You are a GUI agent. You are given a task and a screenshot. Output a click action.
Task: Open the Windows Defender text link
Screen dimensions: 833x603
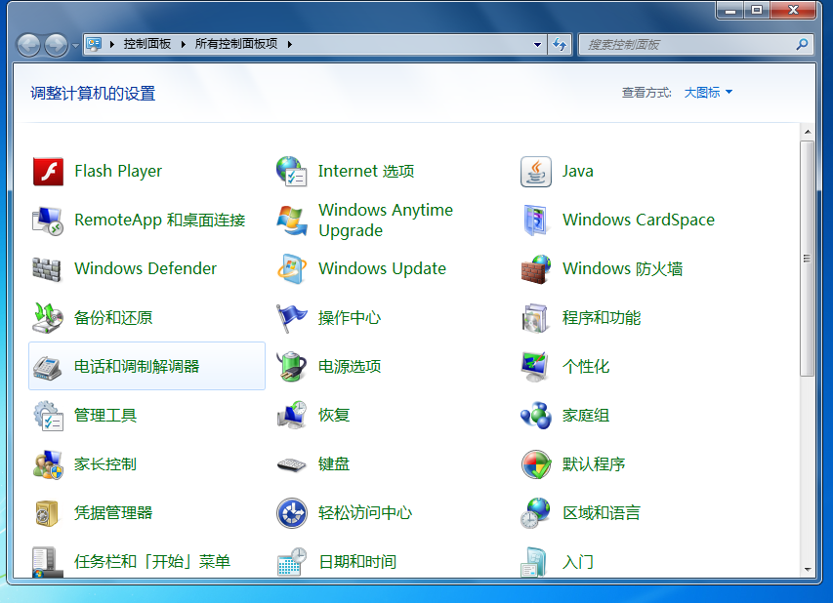[146, 268]
